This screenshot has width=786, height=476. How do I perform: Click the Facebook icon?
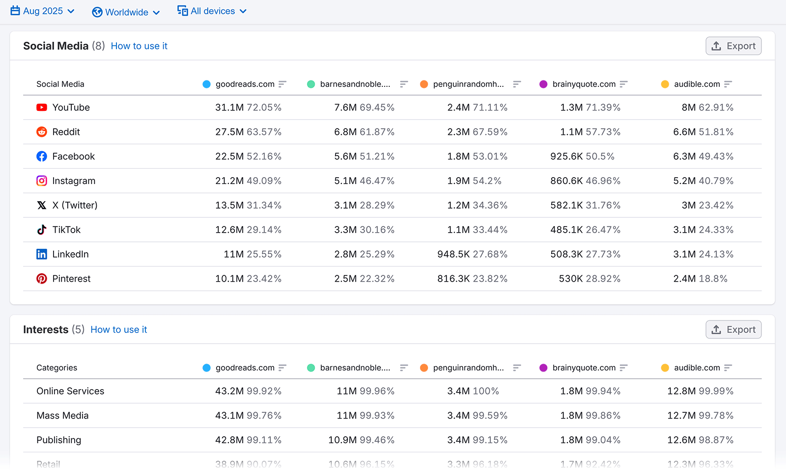[x=42, y=156]
